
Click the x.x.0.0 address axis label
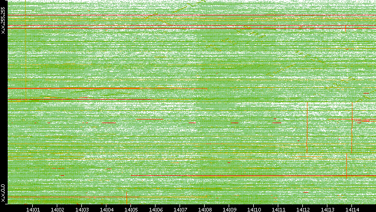coord(3,193)
